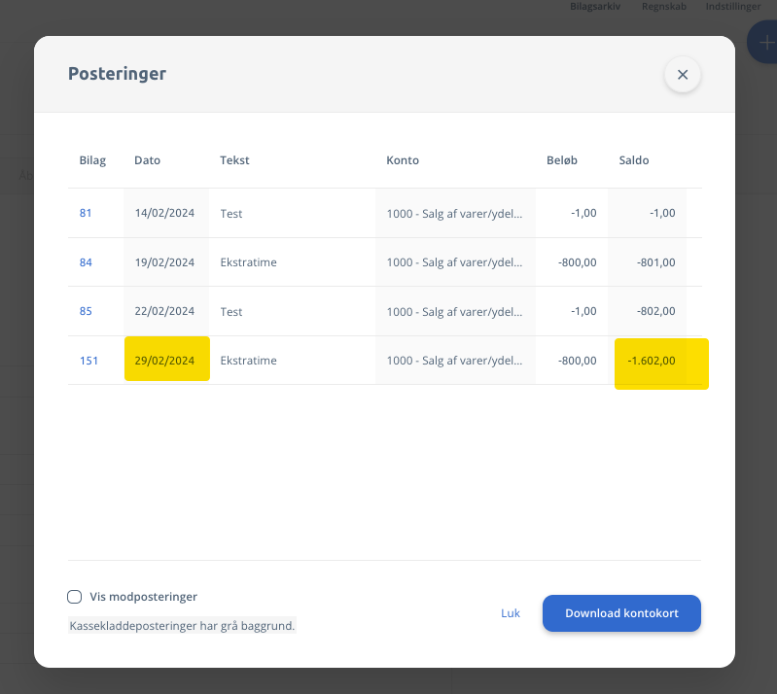Click saldo value -802,00
This screenshot has height=694, width=777.
pyautogui.click(x=654, y=312)
